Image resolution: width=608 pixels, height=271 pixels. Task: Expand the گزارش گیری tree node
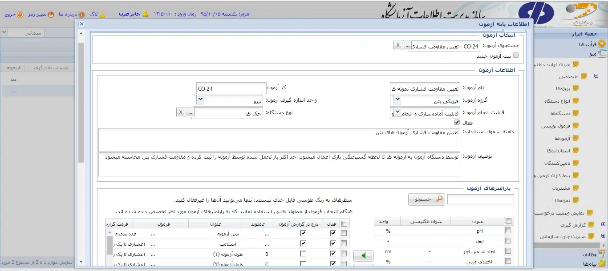pos(604,225)
